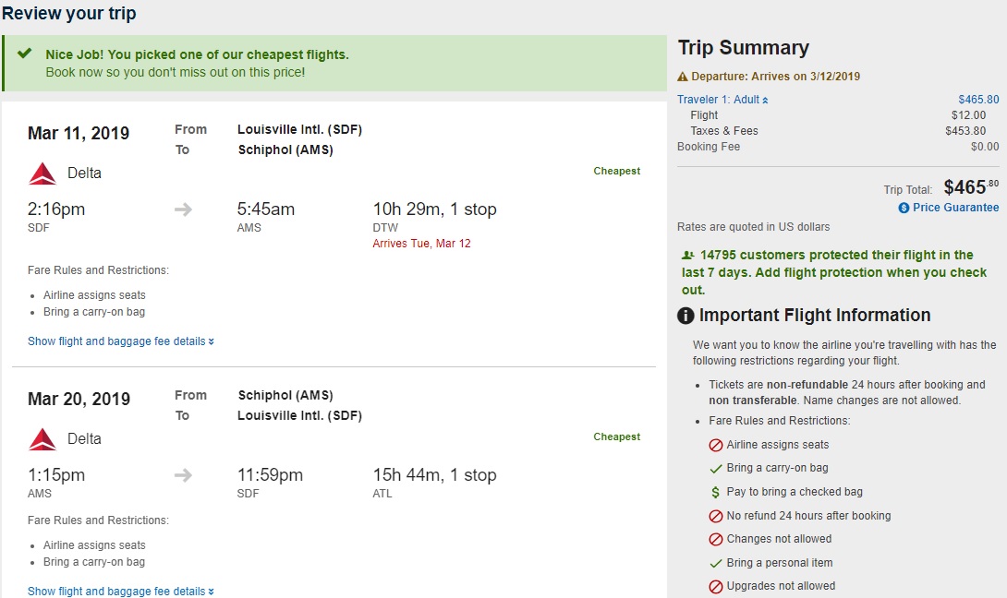Open the Price Guarantee link

955,208
